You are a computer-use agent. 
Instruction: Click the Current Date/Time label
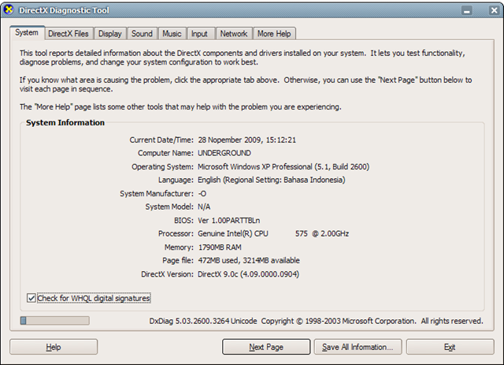(x=161, y=140)
